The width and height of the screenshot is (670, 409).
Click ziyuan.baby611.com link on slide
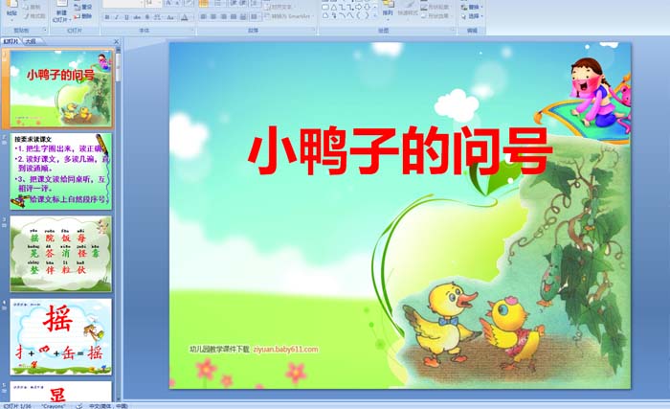[285, 349]
